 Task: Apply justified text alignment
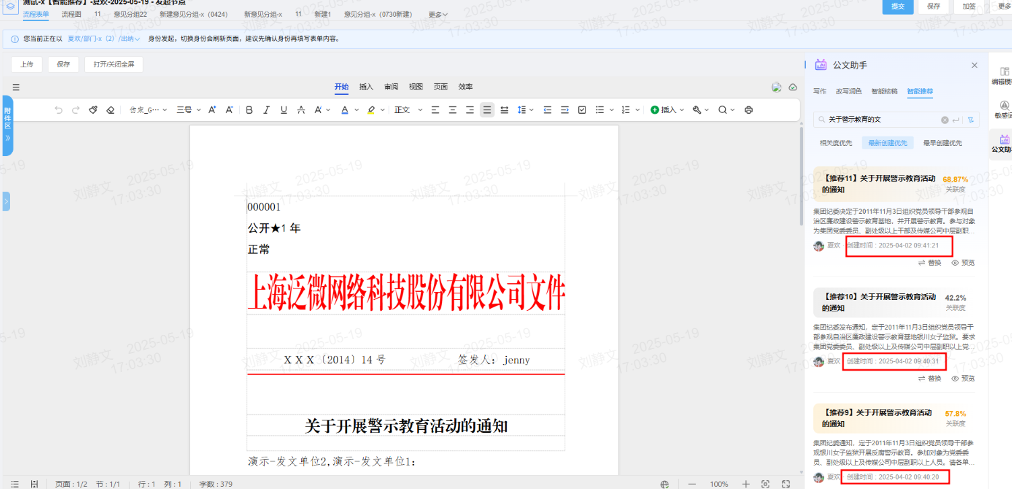(486, 110)
